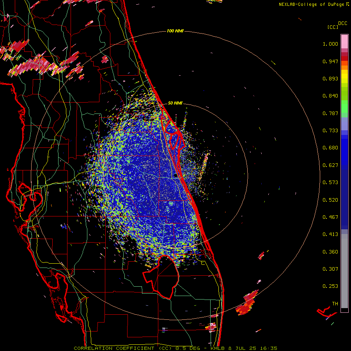Click the bright green swatch above 0.787
The image size is (351, 351).
pyautogui.click(x=344, y=106)
